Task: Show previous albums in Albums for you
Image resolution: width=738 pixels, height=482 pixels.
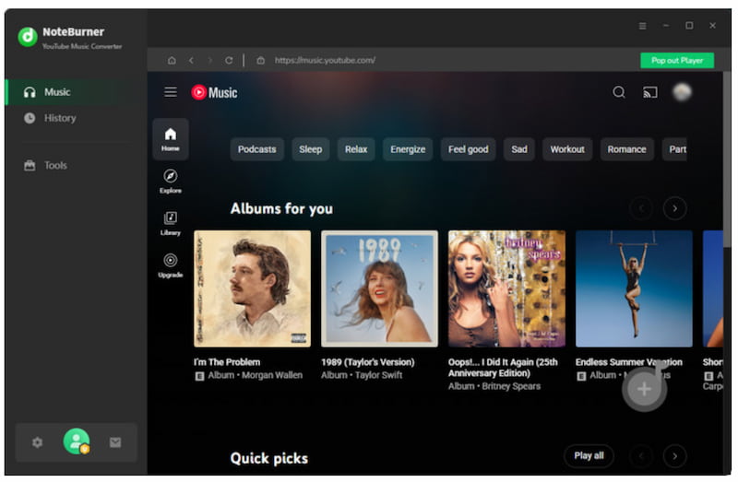Action: (x=641, y=208)
